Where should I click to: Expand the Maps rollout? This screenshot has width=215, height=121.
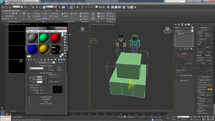(x=46, y=102)
